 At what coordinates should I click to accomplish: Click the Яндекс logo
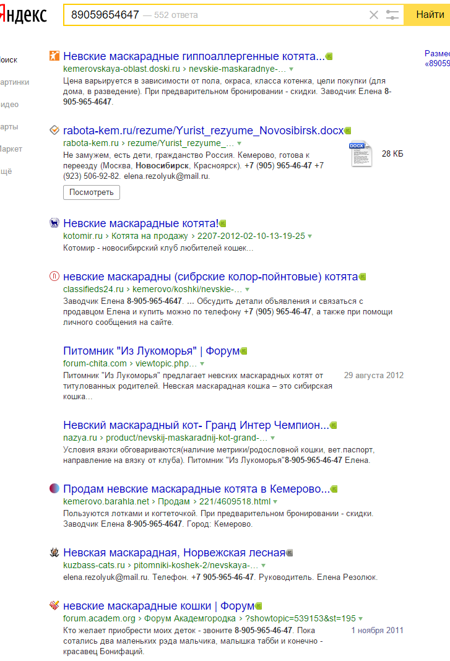23,15
